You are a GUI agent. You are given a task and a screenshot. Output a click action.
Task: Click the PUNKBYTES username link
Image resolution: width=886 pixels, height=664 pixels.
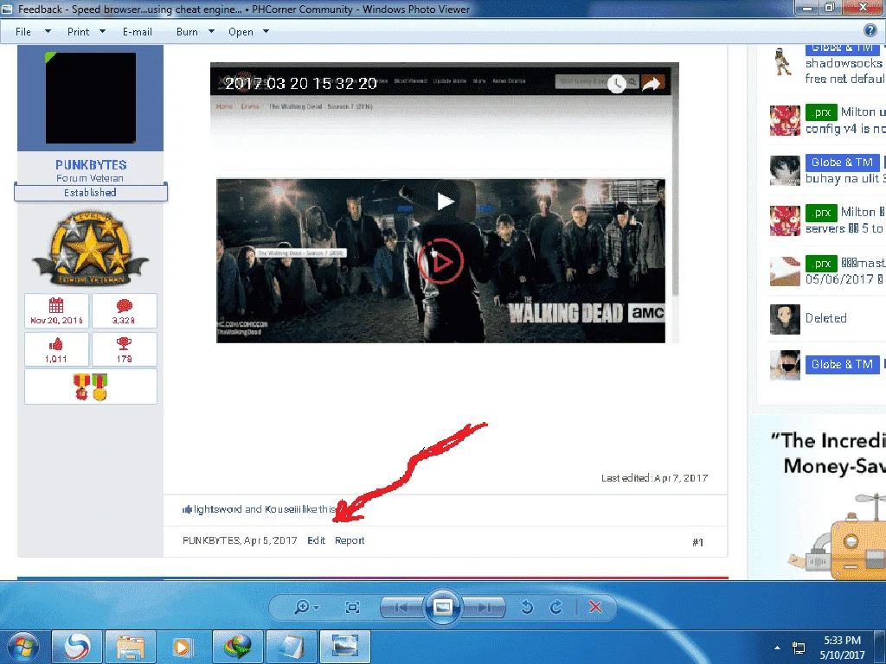(91, 165)
